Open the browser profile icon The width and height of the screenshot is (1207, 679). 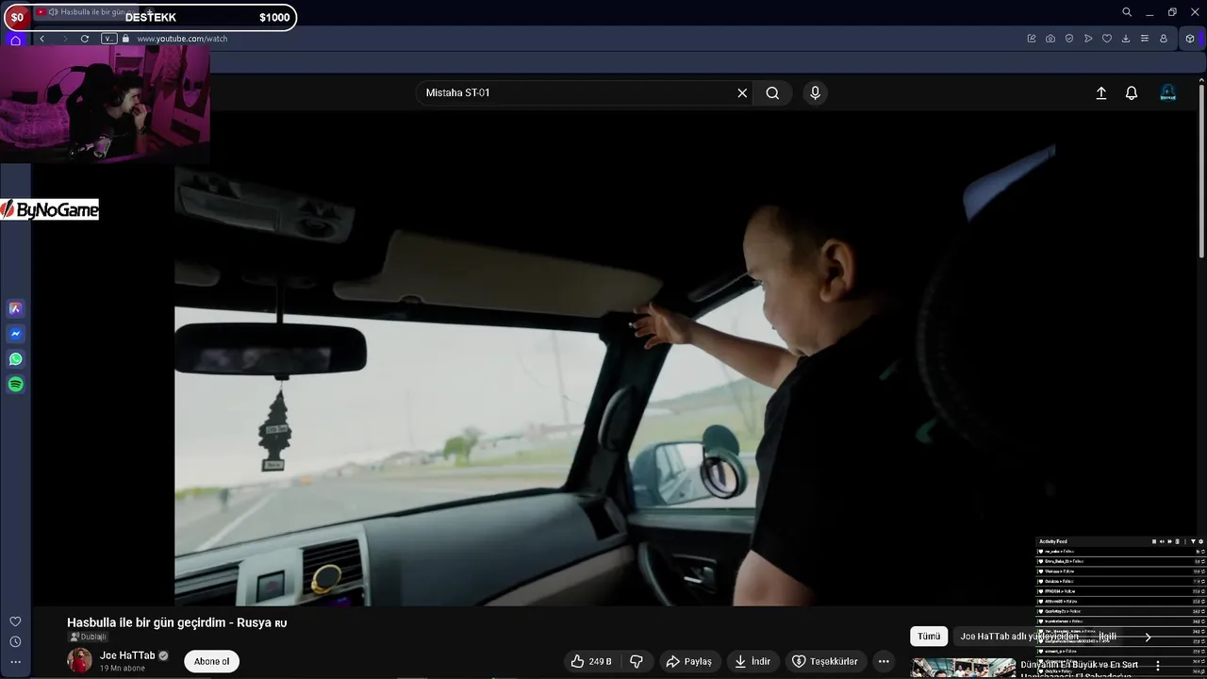coord(1164,39)
